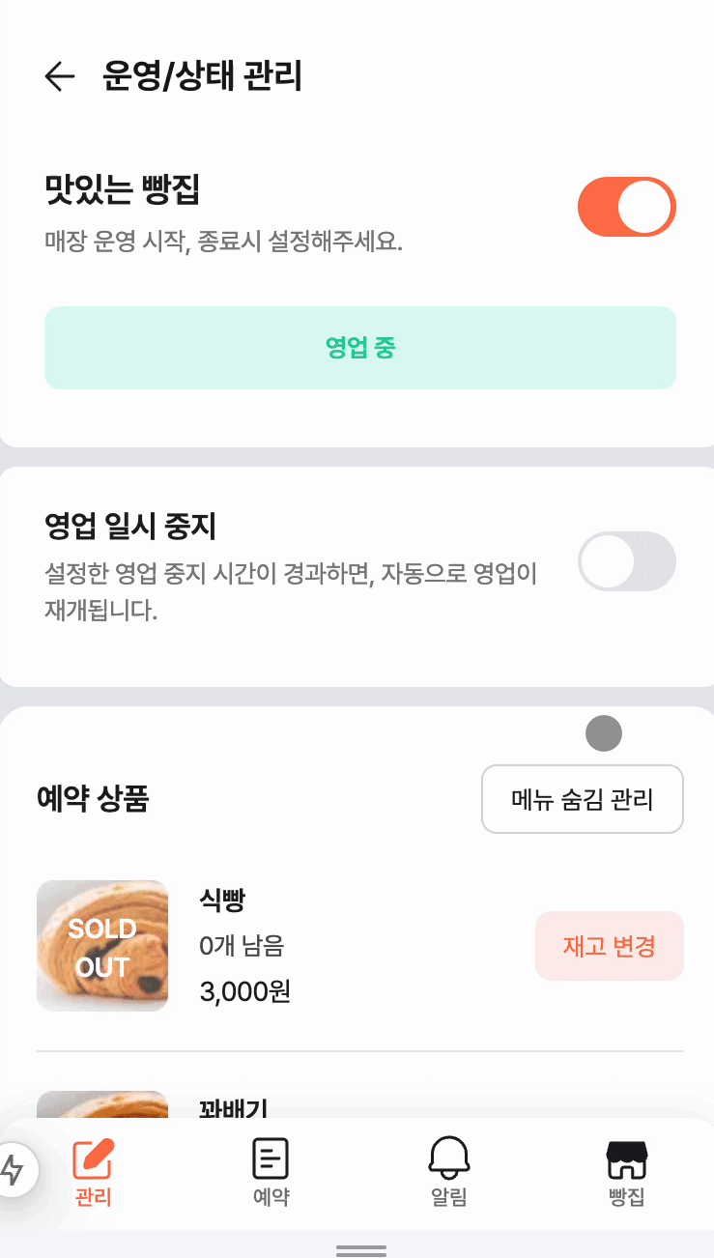Enable the 영업 일시 중지 switch
Image resolution: width=714 pixels, height=1258 pixels.
626,561
